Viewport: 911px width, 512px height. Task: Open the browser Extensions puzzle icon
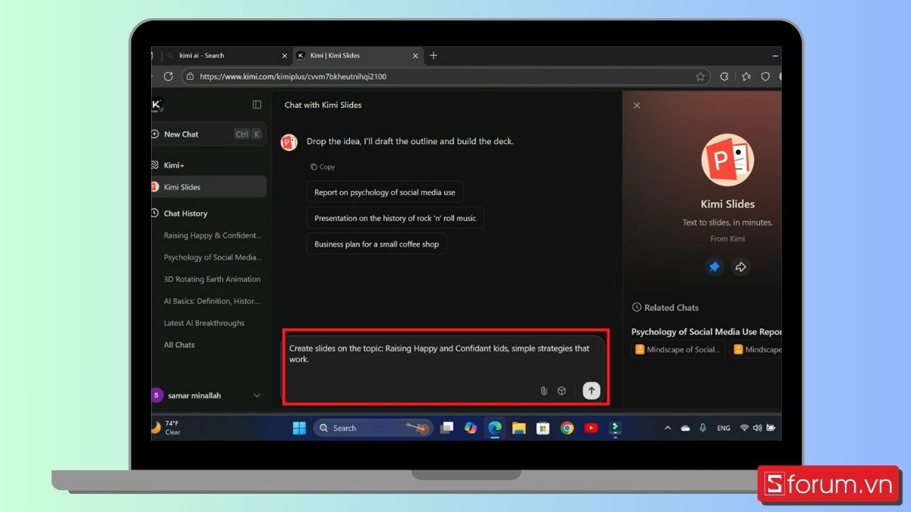tap(724, 77)
